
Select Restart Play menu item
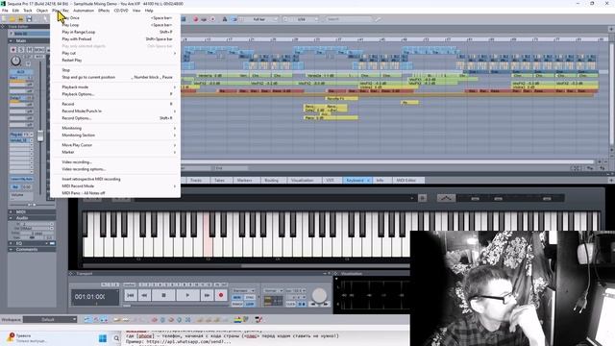(x=115, y=60)
